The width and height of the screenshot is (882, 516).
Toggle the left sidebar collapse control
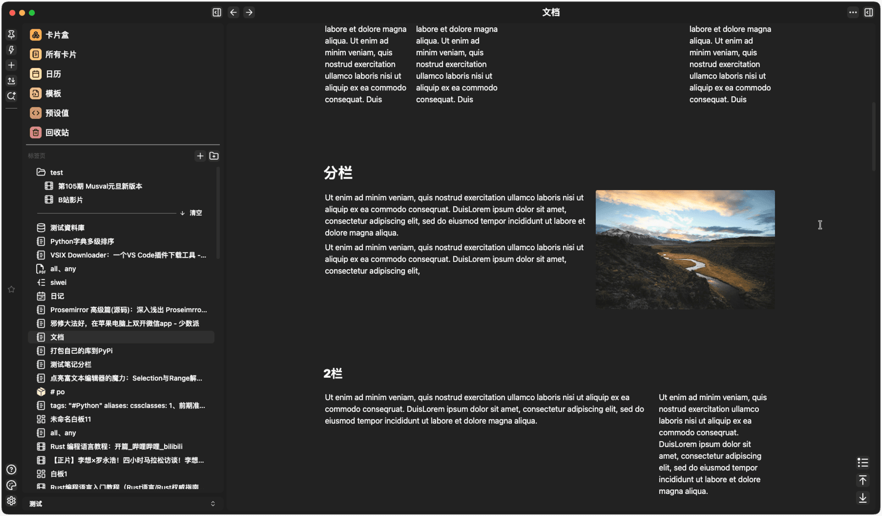[216, 12]
